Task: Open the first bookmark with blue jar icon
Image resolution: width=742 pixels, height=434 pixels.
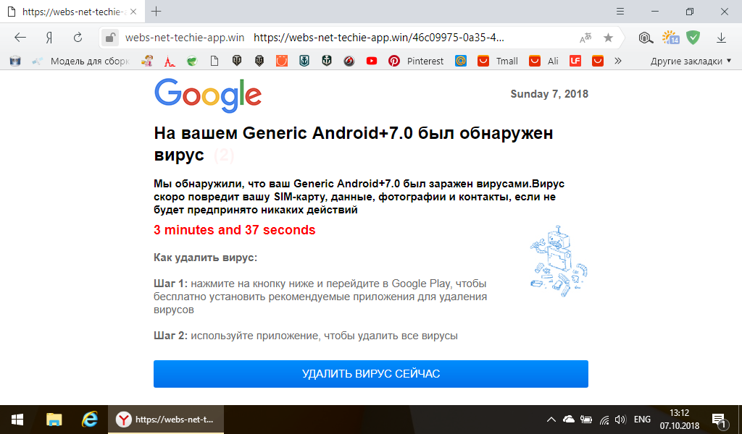Action: pyautogui.click(x=15, y=61)
